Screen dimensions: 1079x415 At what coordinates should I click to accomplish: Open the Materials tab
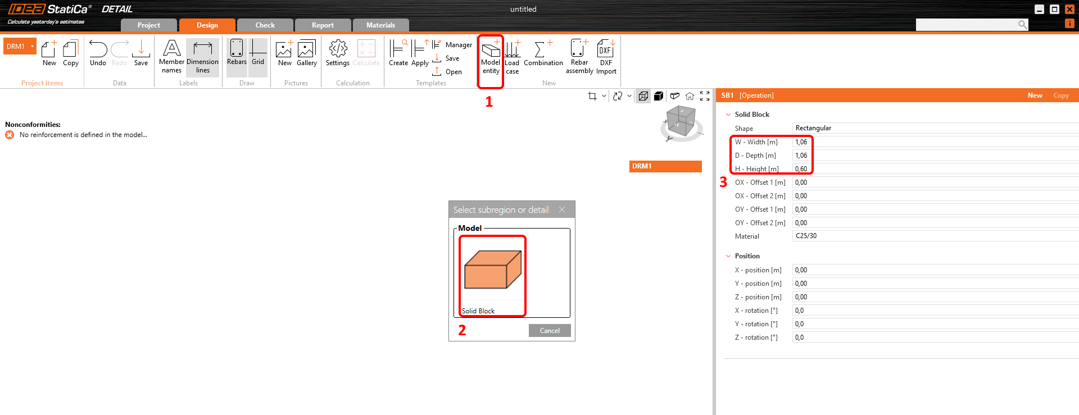(380, 25)
